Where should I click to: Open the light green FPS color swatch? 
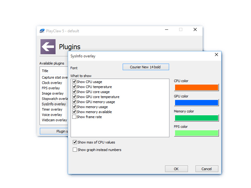[x=196, y=133]
